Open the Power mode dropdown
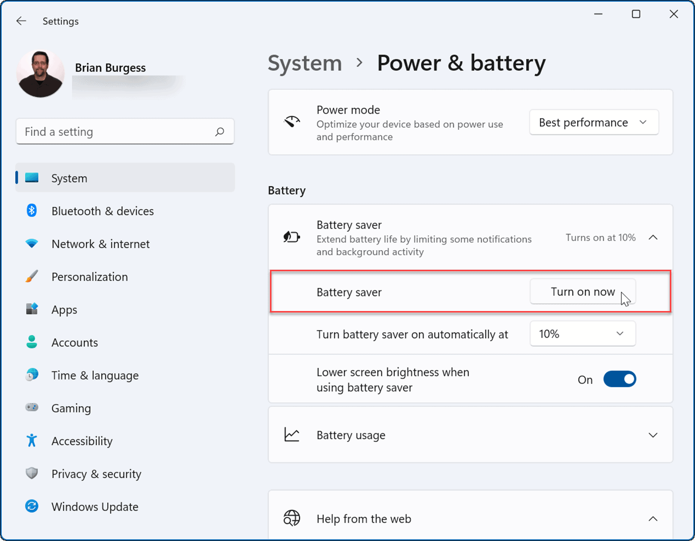This screenshot has width=695, height=541. tap(594, 122)
